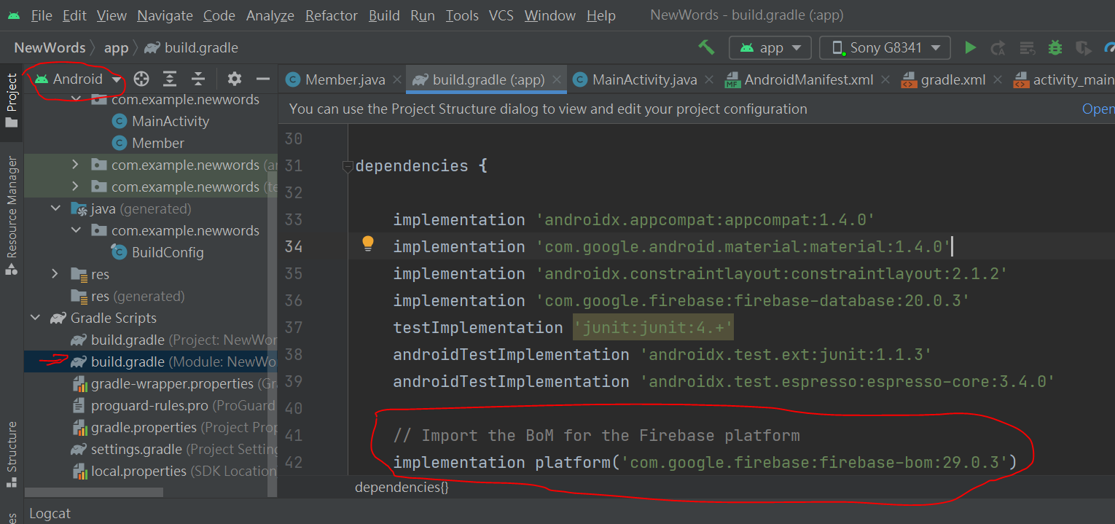This screenshot has width=1115, height=524.
Task: Click the Android Studio logo icon
Action: (13, 15)
